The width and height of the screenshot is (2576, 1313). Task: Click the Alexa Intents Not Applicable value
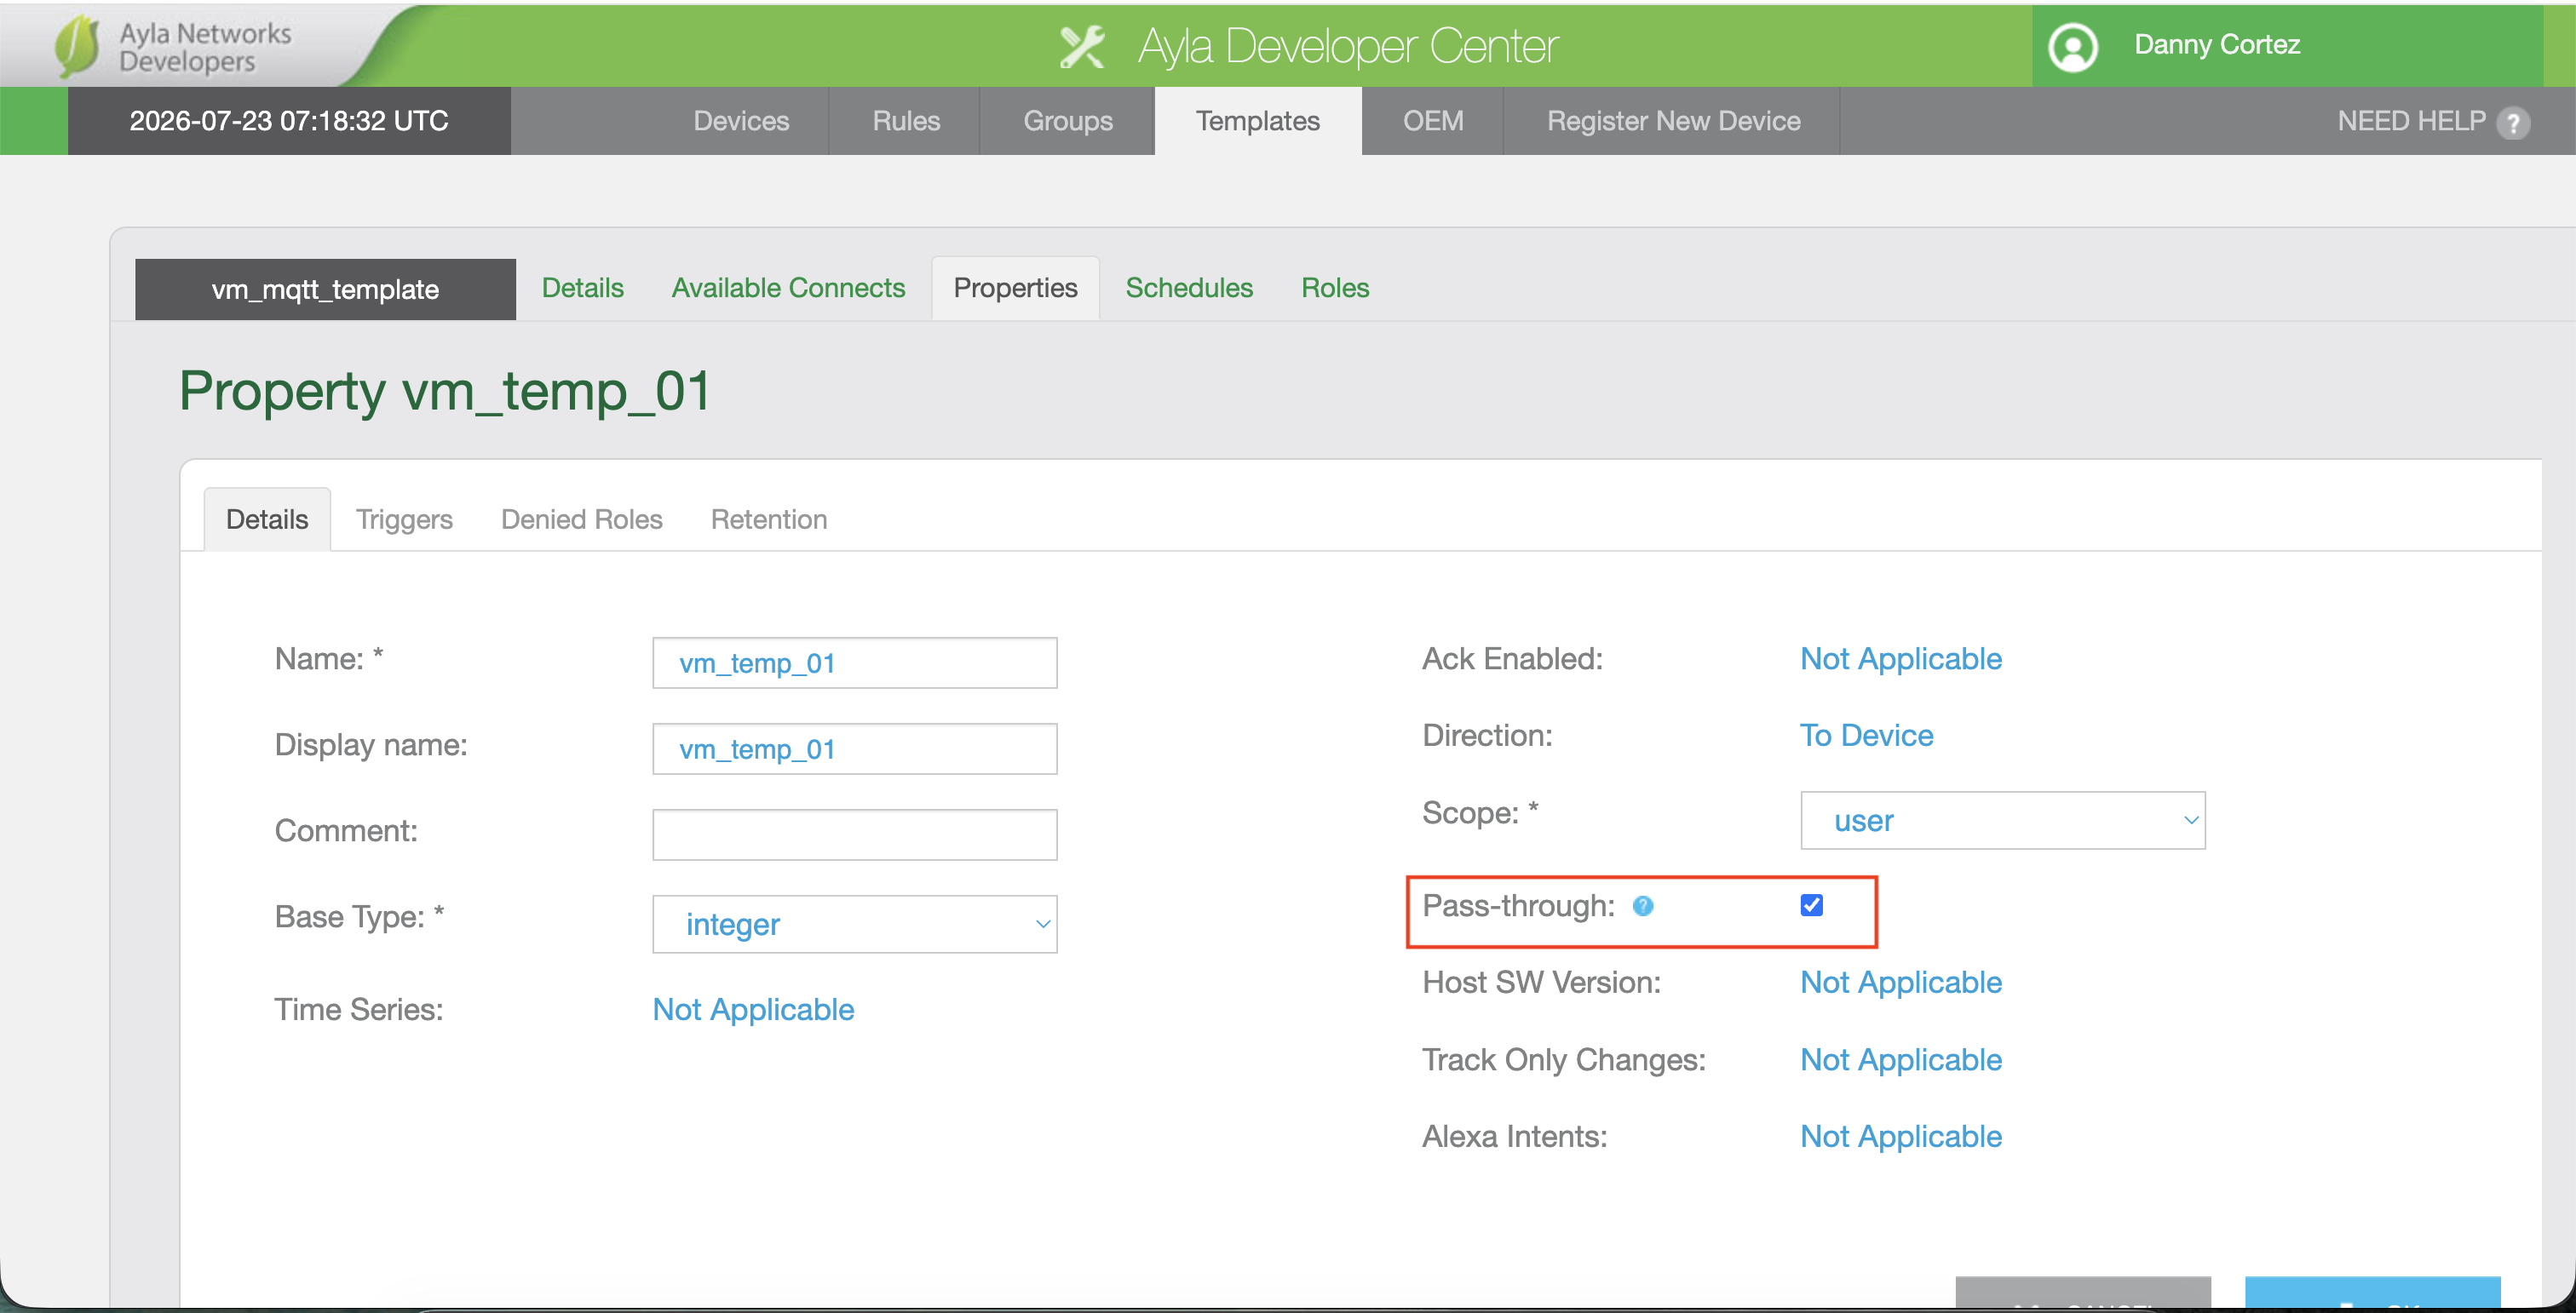click(1901, 1137)
